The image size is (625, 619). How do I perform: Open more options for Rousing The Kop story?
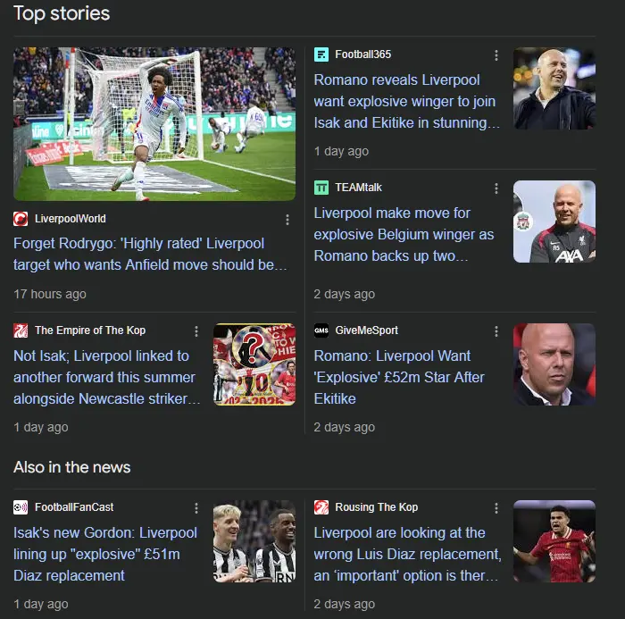pos(496,508)
